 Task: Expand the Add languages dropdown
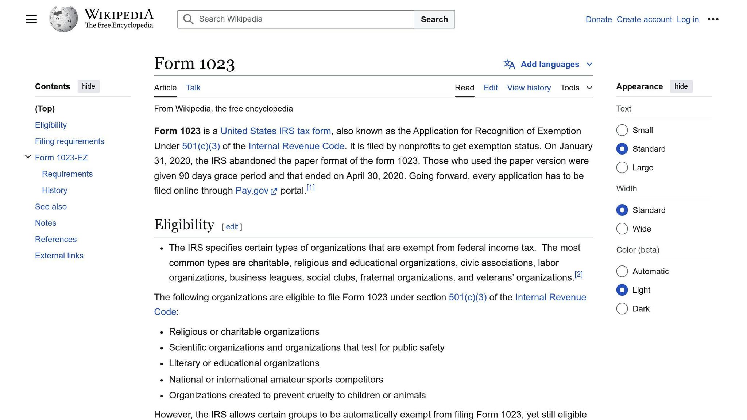(x=590, y=64)
